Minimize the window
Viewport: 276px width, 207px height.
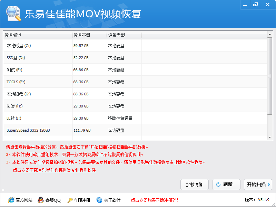(245, 5)
